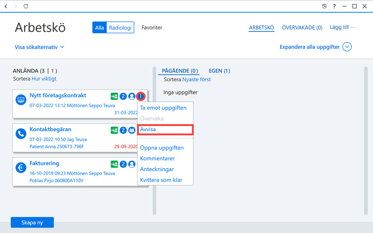This screenshot has height=233, width=373.
Task: Choose Avvisa in the context menu
Action: click(165, 129)
